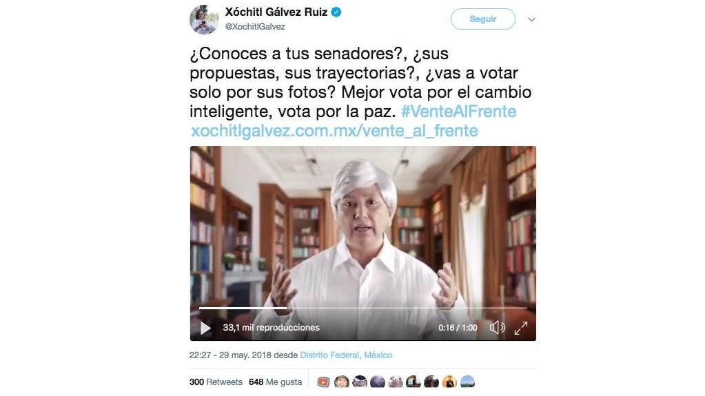705x396 pixels.
Task: Open the #VenteAlFrente hashtag
Action: [x=458, y=111]
